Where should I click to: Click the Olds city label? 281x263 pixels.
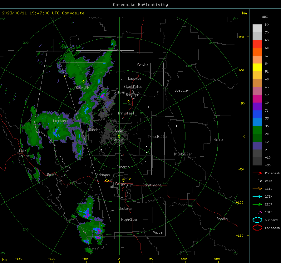pos(119,130)
